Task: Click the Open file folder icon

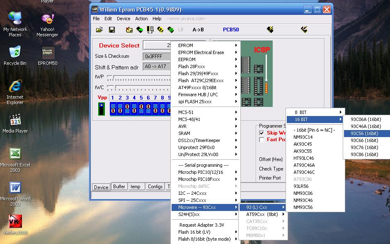Action: (99, 30)
